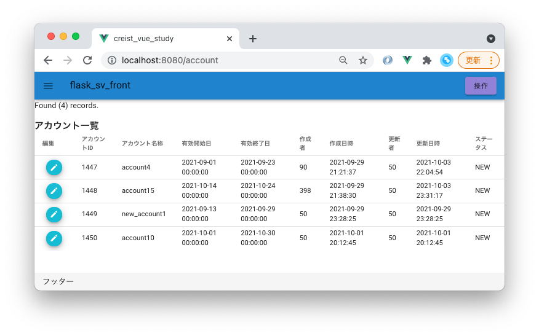The width and height of the screenshot is (539, 336).
Task: Click the flask_sv_front title
Action: (x=100, y=85)
